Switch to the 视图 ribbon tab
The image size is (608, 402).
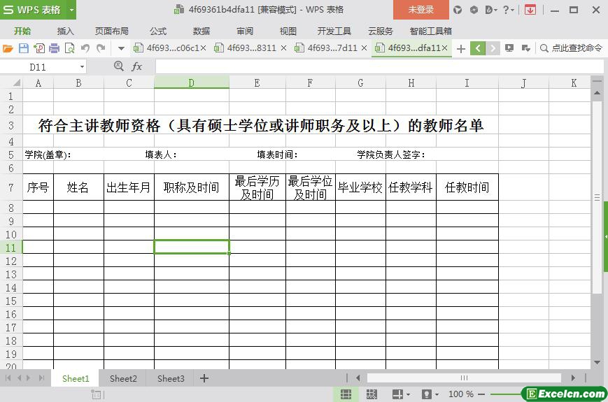pos(288,31)
